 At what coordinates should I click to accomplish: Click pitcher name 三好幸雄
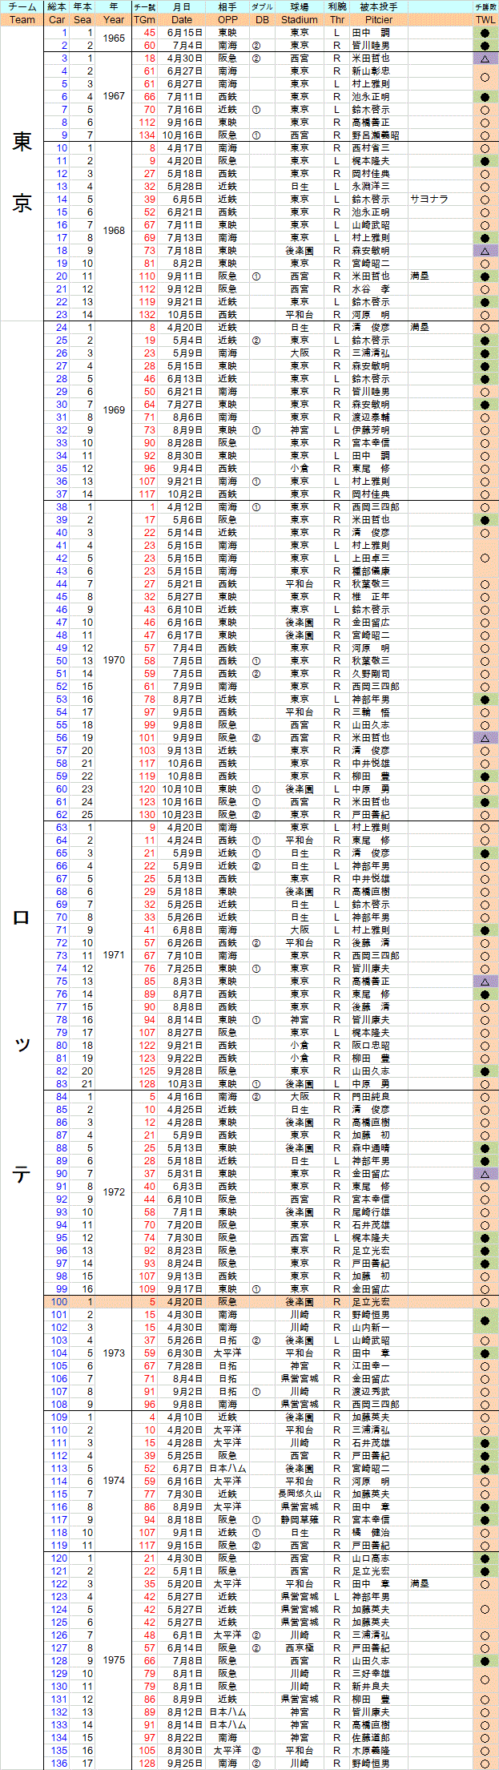pyautogui.click(x=372, y=1674)
